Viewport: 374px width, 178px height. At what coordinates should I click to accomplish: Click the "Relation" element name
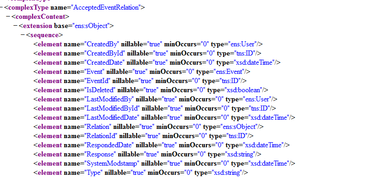tap(98, 127)
